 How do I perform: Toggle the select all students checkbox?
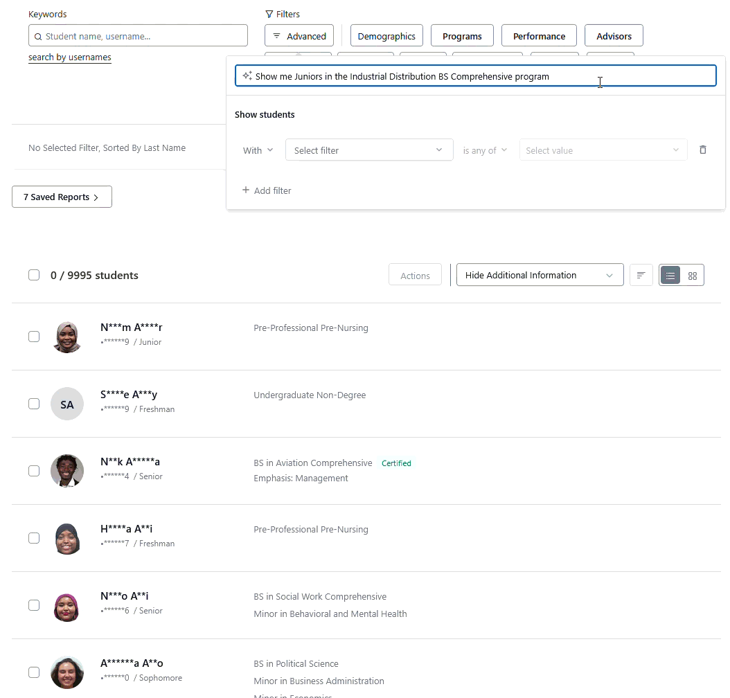coord(34,275)
